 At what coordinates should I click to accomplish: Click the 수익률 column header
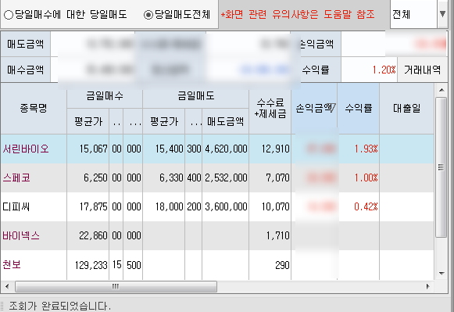[359, 109]
